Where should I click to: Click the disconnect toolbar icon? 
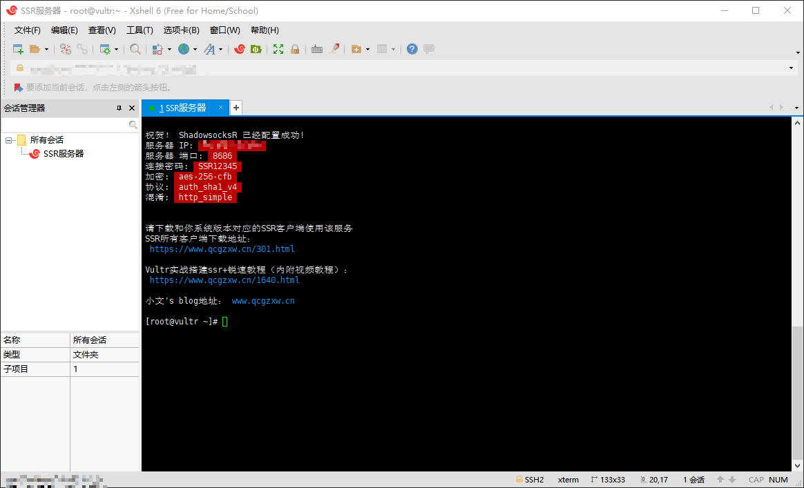click(x=66, y=49)
